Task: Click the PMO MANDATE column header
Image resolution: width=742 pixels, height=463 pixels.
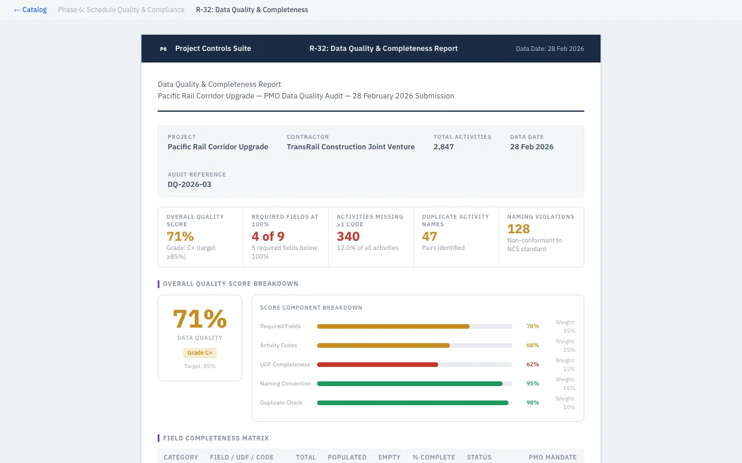Action: [552, 457]
